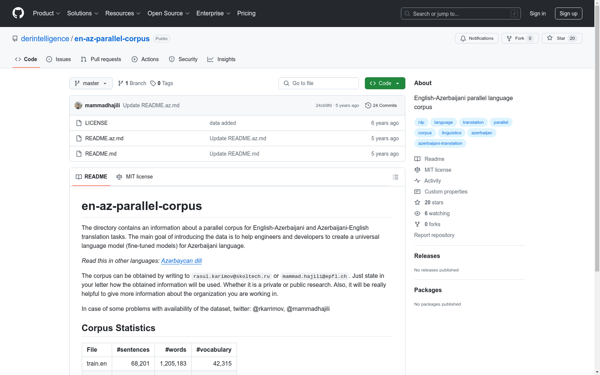Open the GitHub homepage logo
This screenshot has width=600, height=375.
[x=18, y=13]
